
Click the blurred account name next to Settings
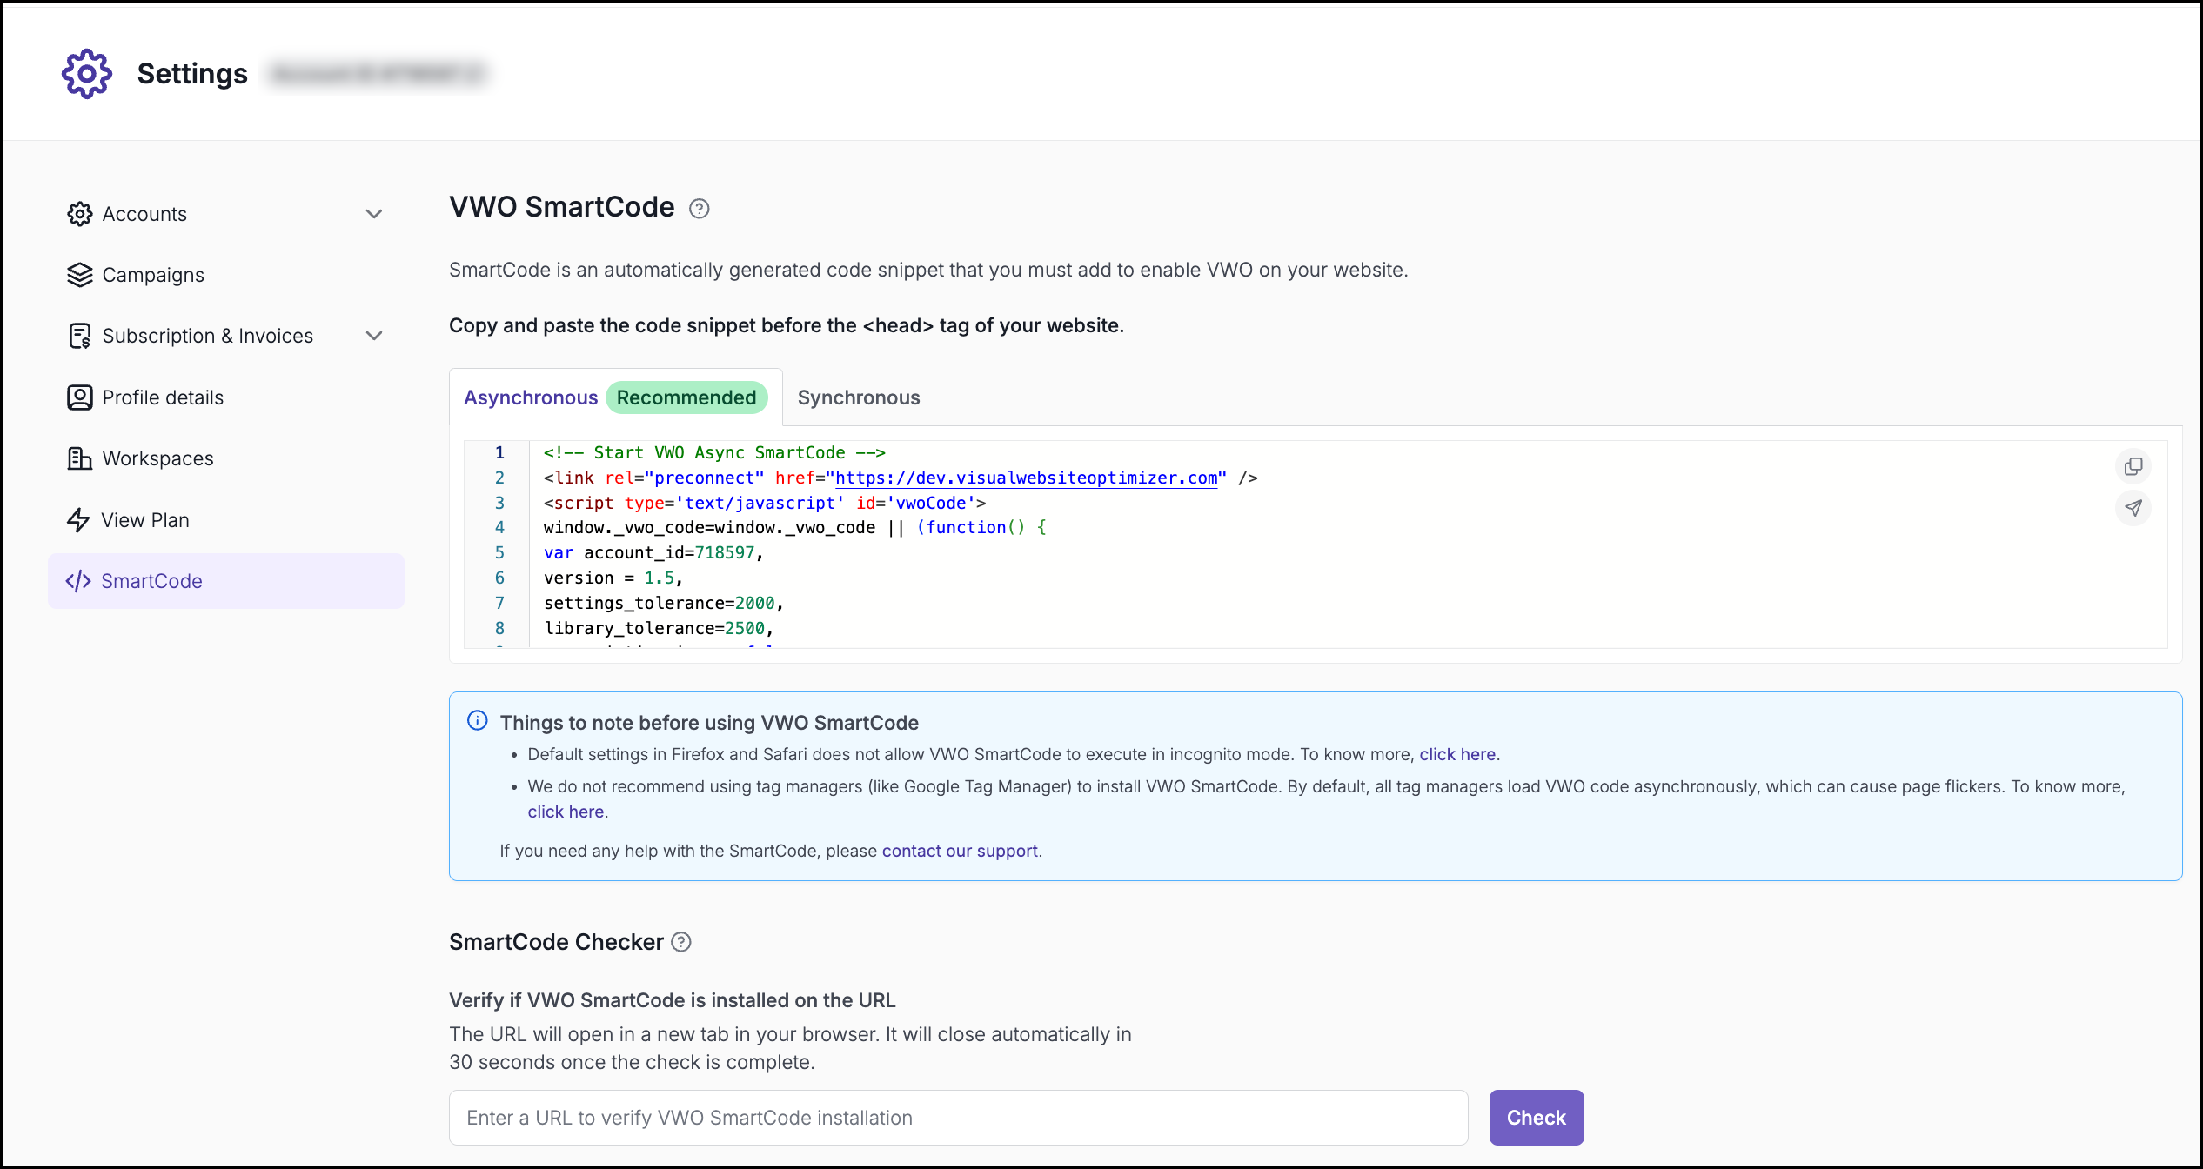[x=377, y=74]
